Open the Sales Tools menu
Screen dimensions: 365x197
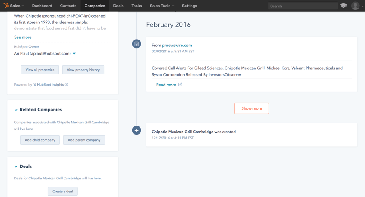pyautogui.click(x=162, y=6)
